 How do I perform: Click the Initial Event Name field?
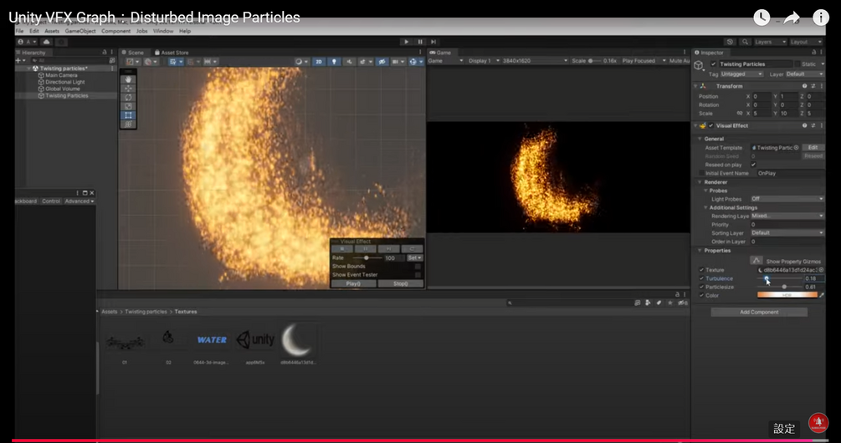790,174
